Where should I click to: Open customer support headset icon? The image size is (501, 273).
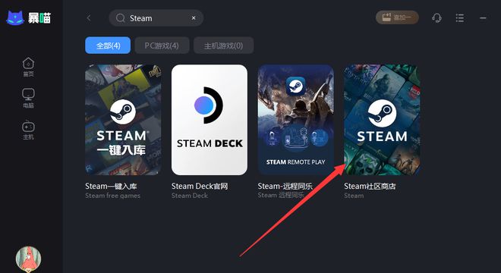(436, 17)
